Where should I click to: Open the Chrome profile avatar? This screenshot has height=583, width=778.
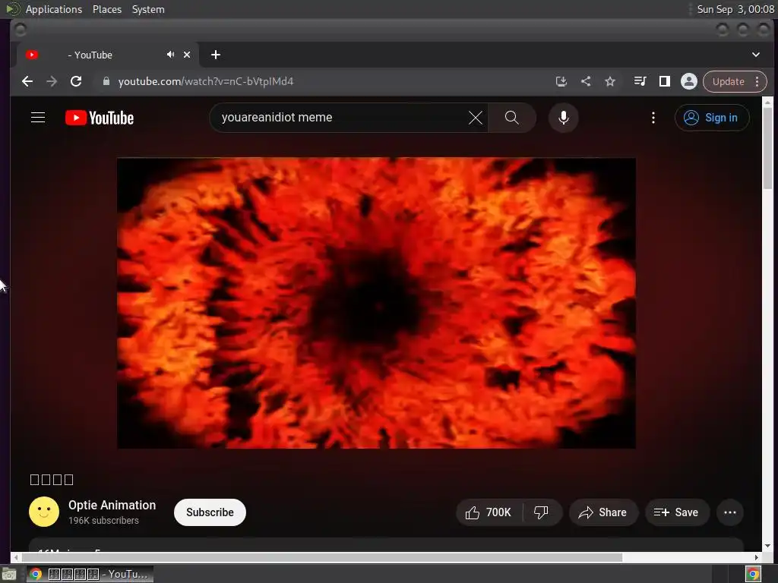coord(688,81)
